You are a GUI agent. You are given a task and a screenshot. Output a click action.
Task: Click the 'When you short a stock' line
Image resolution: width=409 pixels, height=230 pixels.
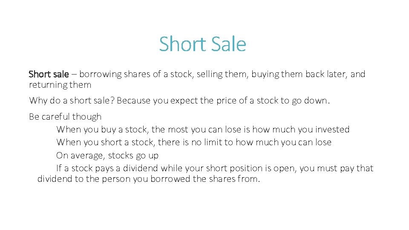coord(106,142)
